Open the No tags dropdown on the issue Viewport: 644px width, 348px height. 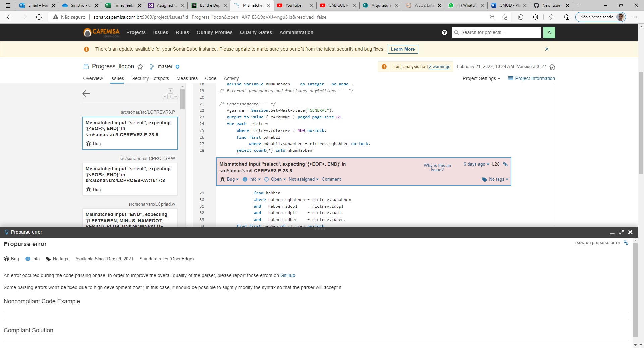click(x=496, y=179)
